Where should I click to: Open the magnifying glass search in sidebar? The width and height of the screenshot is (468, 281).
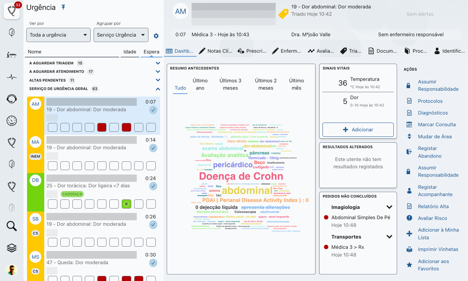click(x=12, y=226)
